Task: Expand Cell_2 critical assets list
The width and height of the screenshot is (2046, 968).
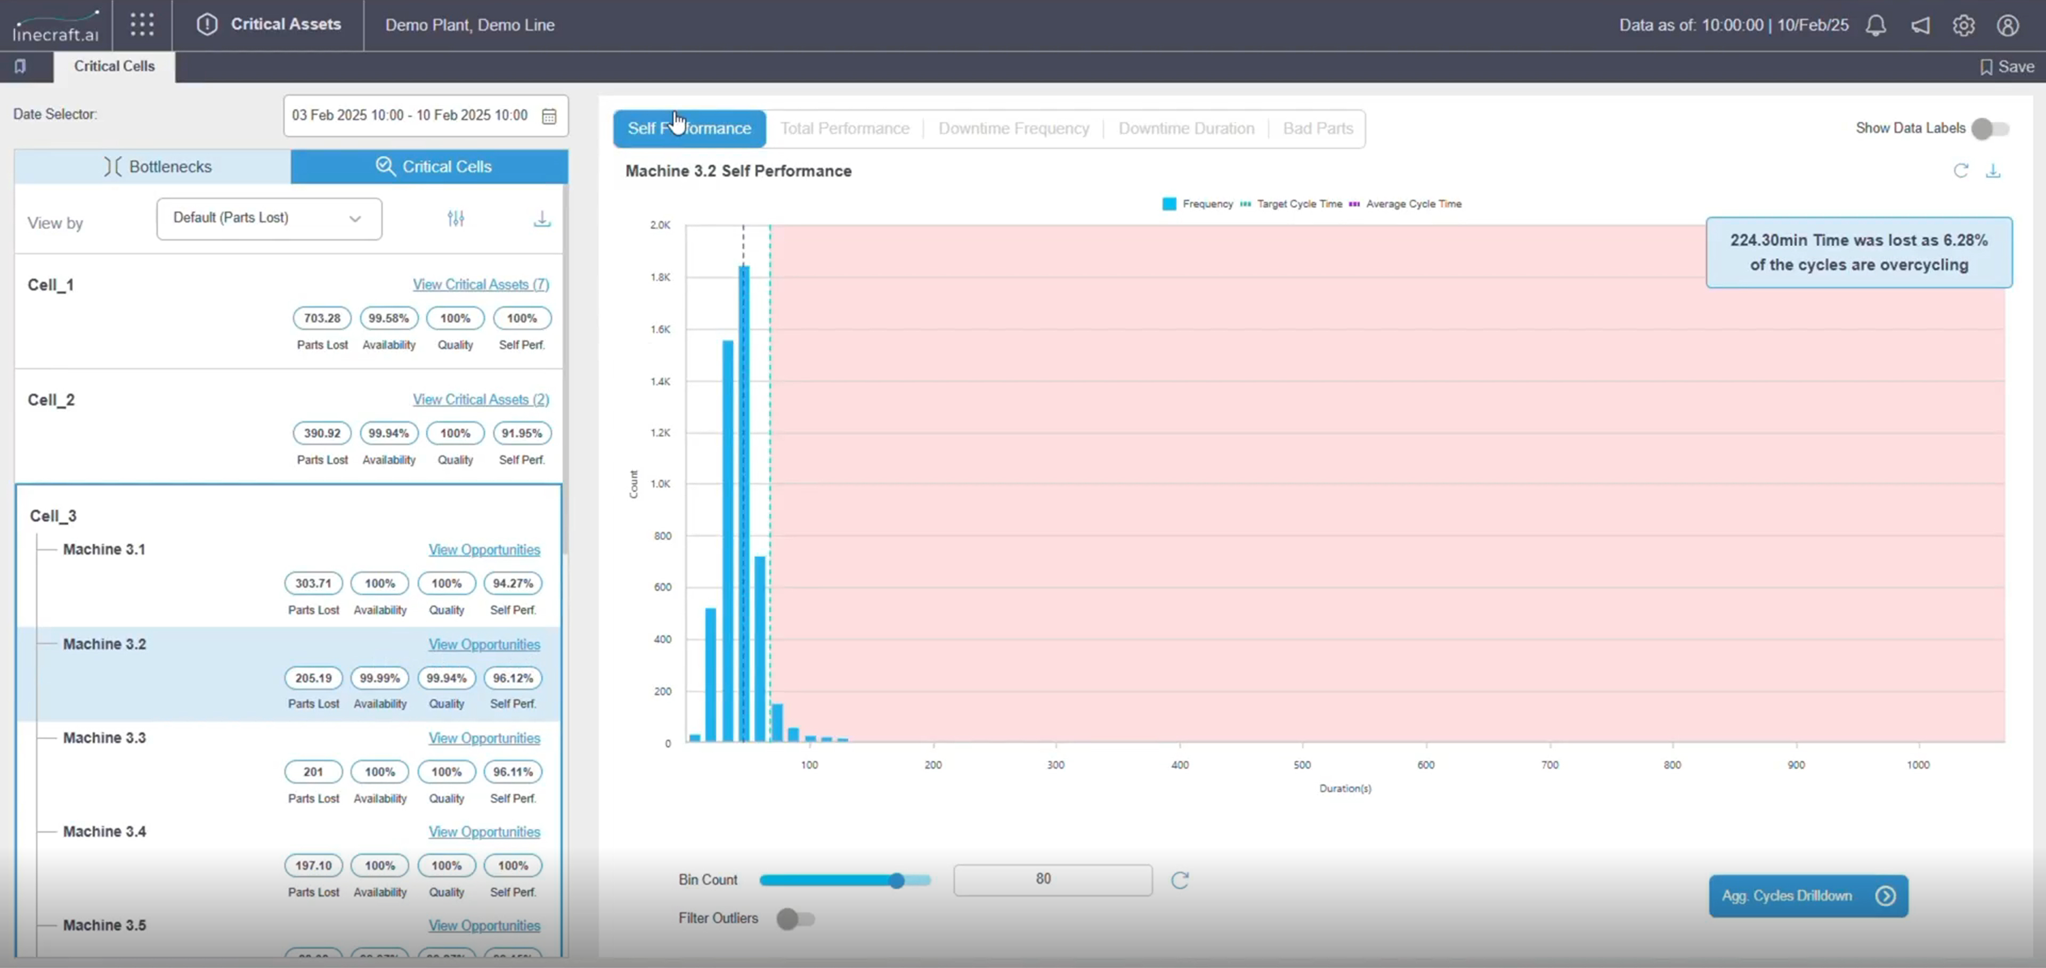Action: pos(481,399)
